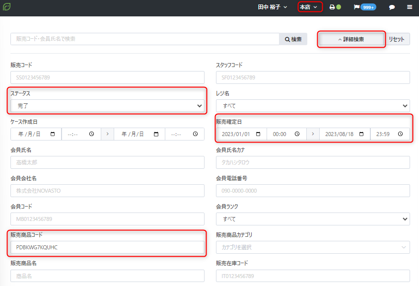This screenshot has height=286, width=419.
Task: Open the 販売商品カテゴリ category selector
Action: pyautogui.click(x=313, y=247)
